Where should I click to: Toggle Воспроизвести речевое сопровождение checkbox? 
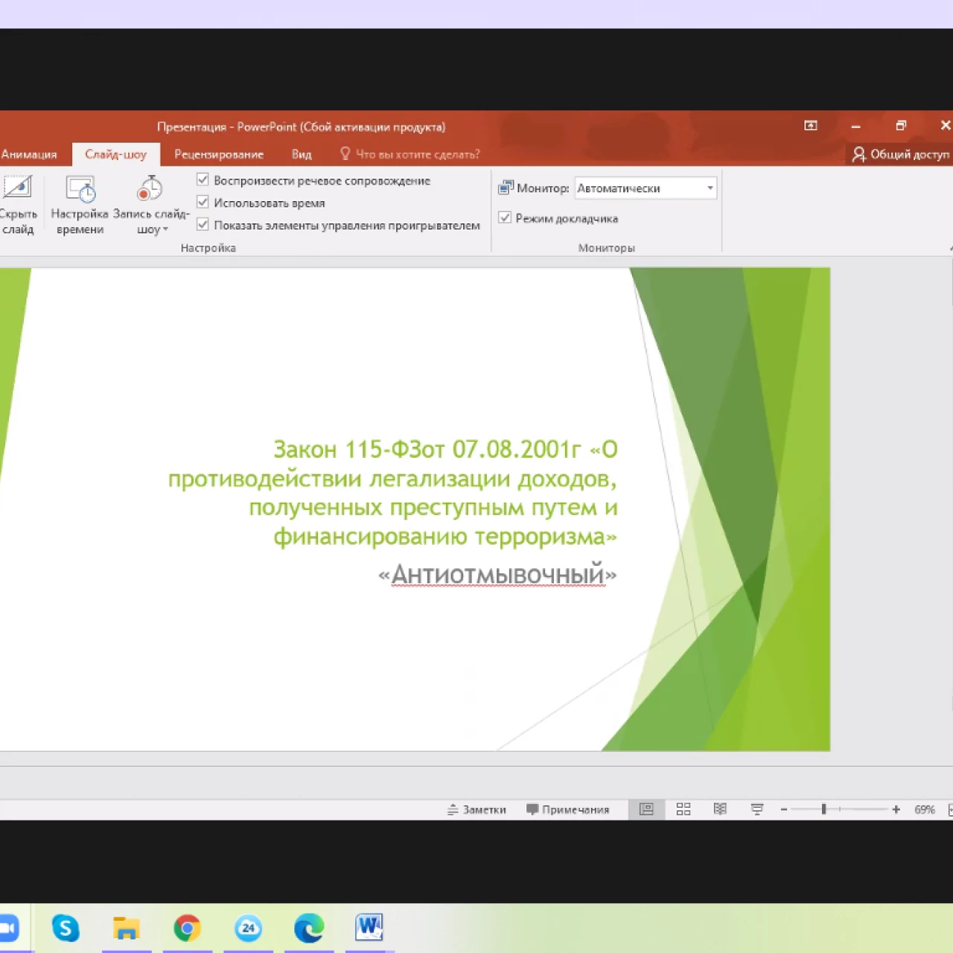tap(203, 179)
